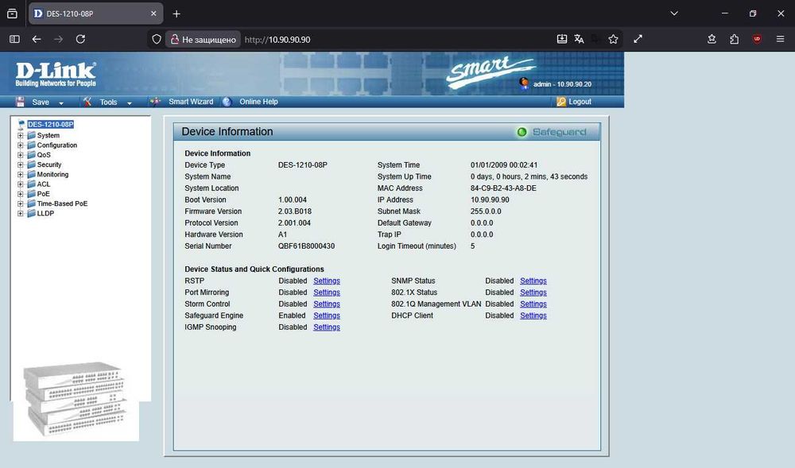
Task: Open a new browser tab
Action: tap(176, 14)
